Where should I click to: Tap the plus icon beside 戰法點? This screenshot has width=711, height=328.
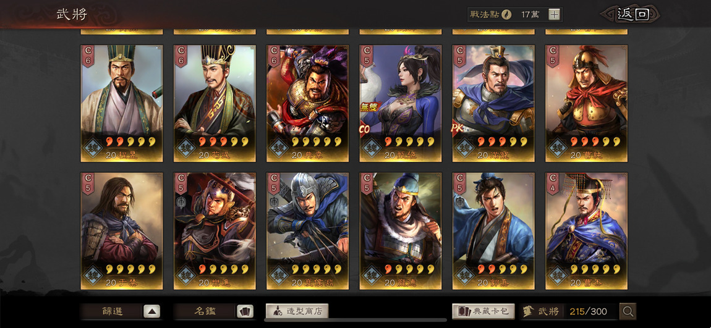click(554, 14)
